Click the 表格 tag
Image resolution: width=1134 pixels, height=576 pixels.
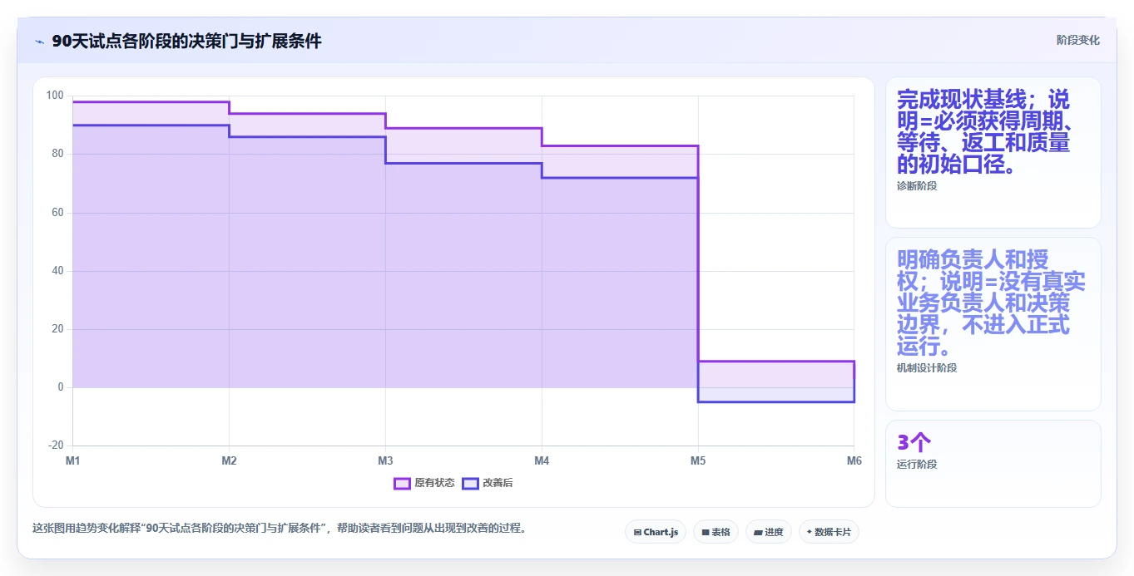click(716, 532)
